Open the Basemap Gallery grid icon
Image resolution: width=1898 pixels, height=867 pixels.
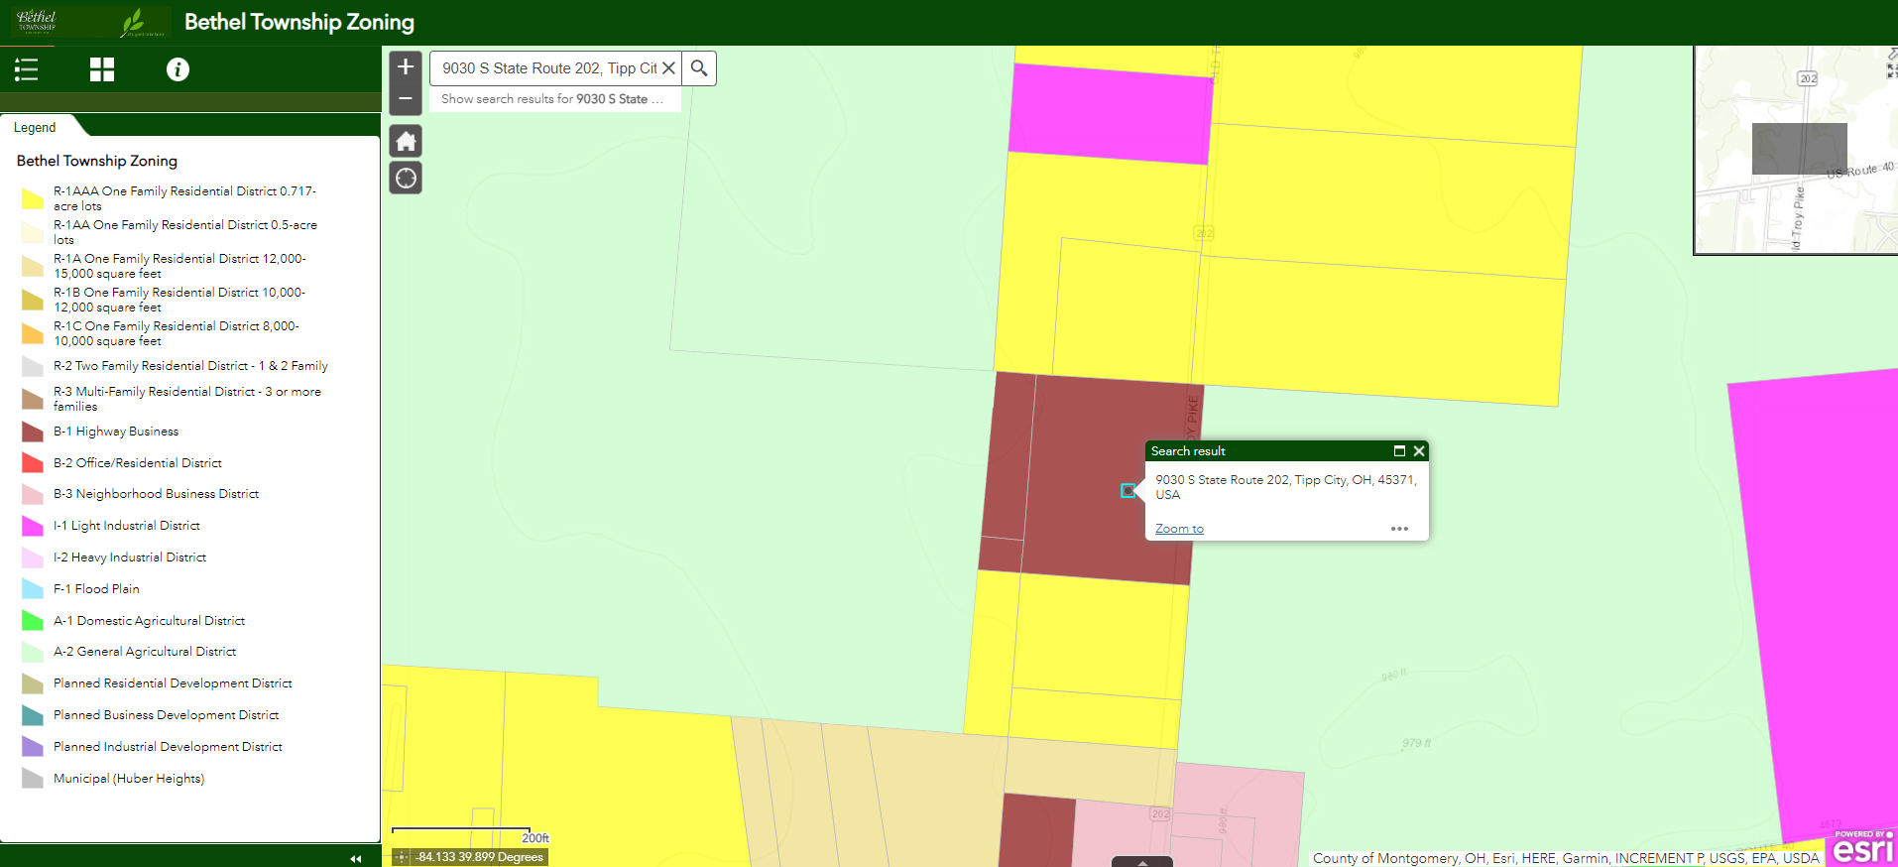point(102,69)
